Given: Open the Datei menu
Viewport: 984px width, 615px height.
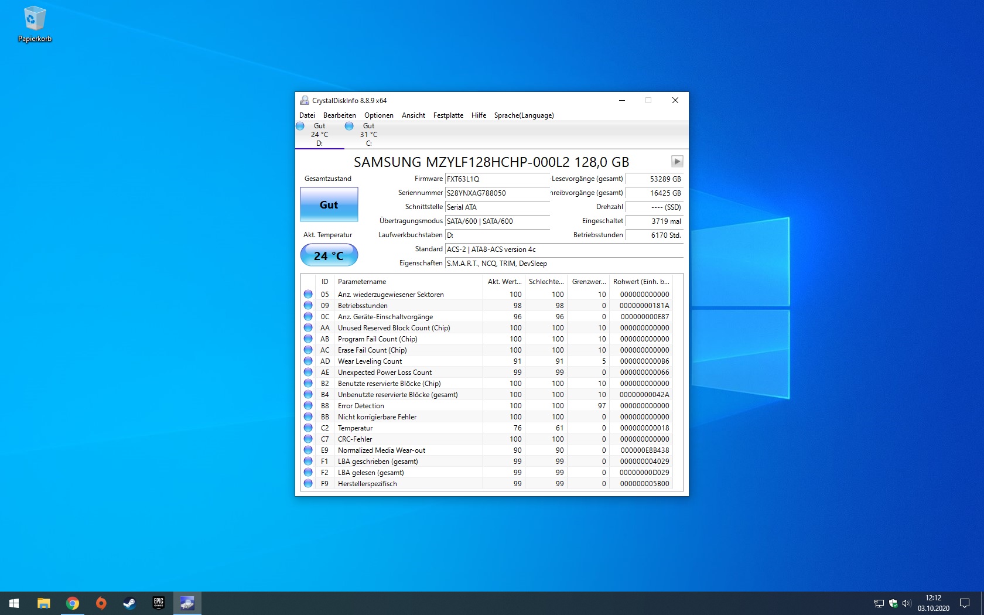Looking at the screenshot, I should click(307, 115).
